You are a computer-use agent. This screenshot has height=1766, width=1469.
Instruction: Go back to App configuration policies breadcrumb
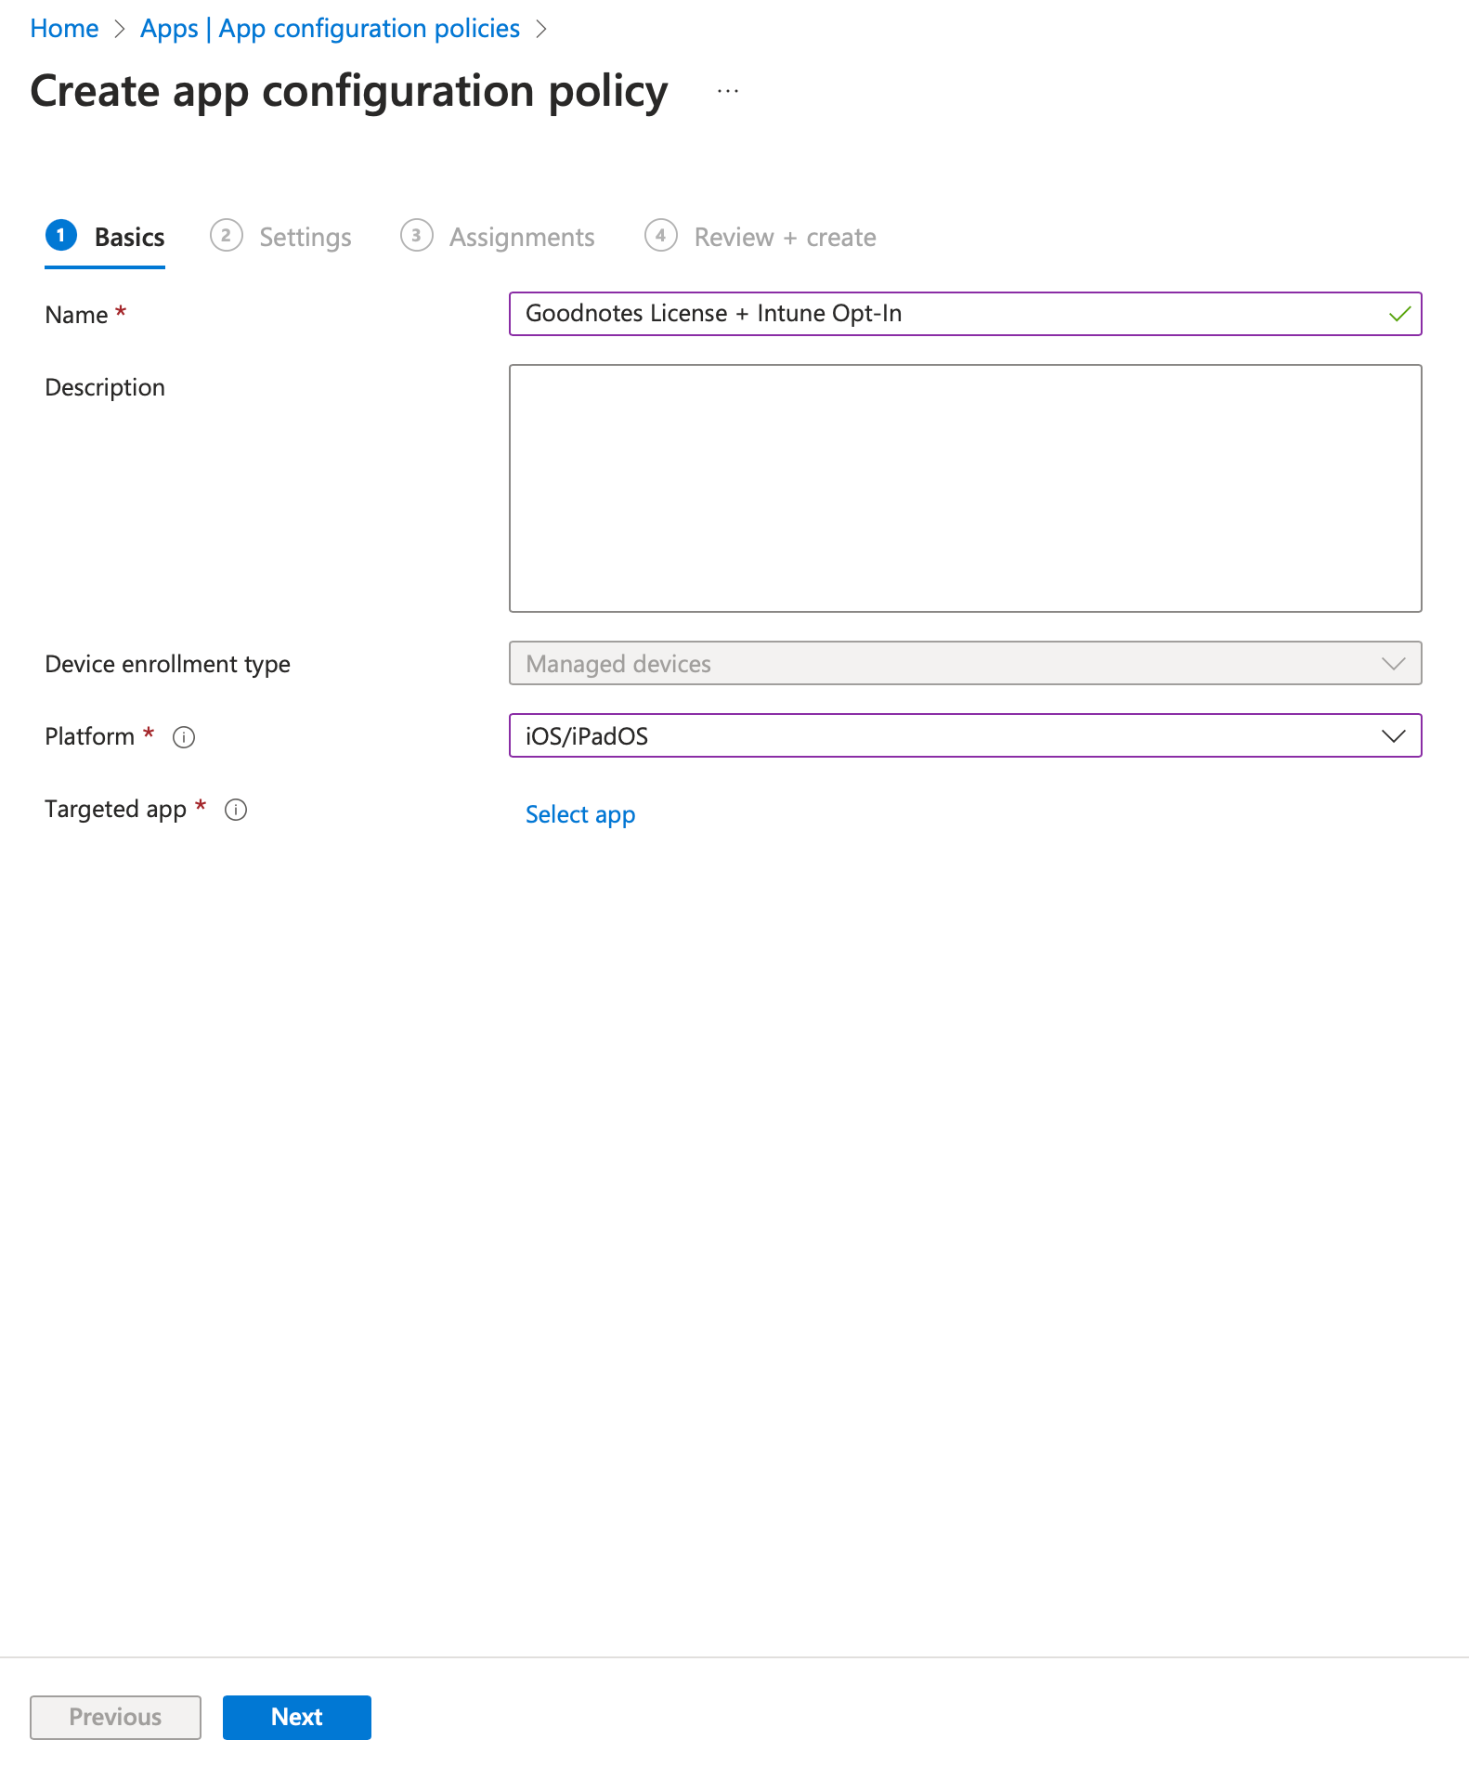(330, 29)
